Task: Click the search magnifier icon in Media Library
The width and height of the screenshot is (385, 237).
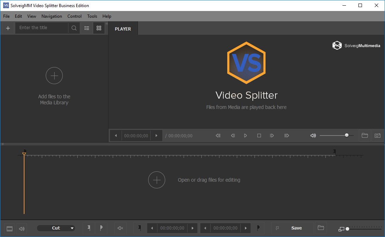Action: [x=74, y=28]
